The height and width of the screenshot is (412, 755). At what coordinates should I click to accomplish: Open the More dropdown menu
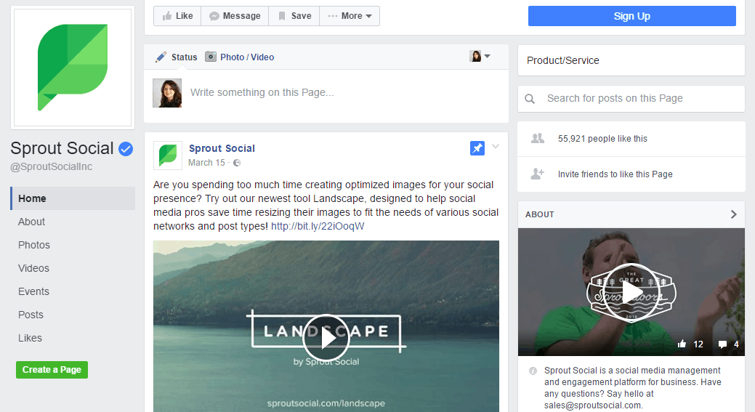[x=350, y=16]
